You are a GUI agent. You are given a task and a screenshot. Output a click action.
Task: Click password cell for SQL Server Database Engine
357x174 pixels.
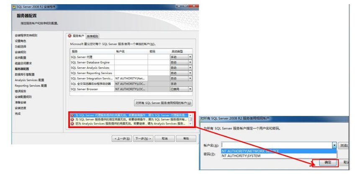coord(159,62)
